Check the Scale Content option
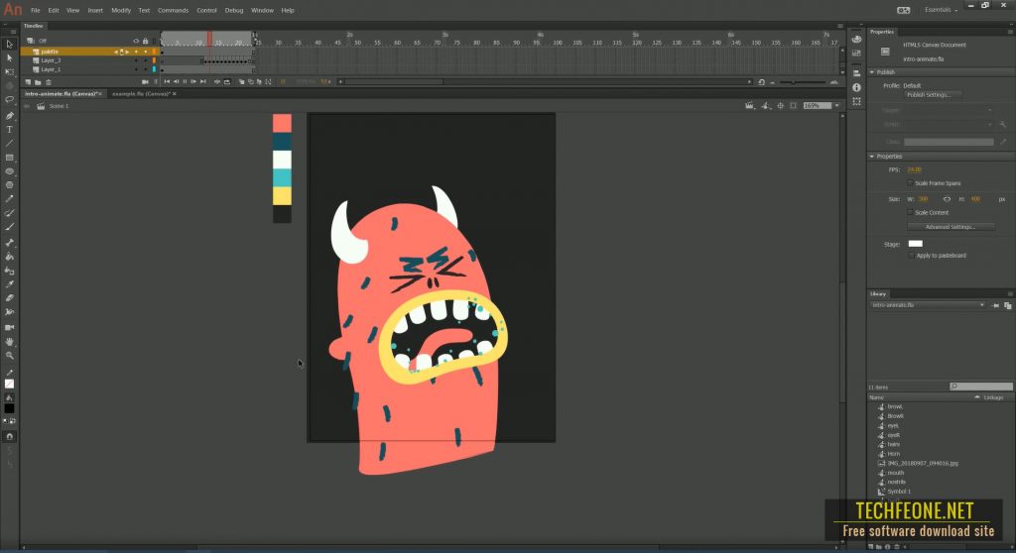 click(911, 212)
